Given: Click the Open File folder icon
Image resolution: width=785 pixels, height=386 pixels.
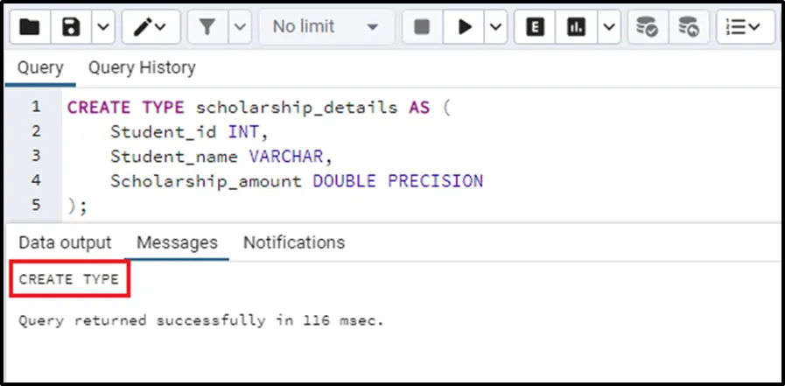Looking at the screenshot, I should [x=30, y=27].
